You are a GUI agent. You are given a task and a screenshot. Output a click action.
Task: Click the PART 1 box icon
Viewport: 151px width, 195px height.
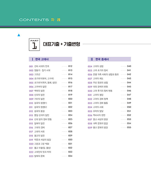(34, 45)
